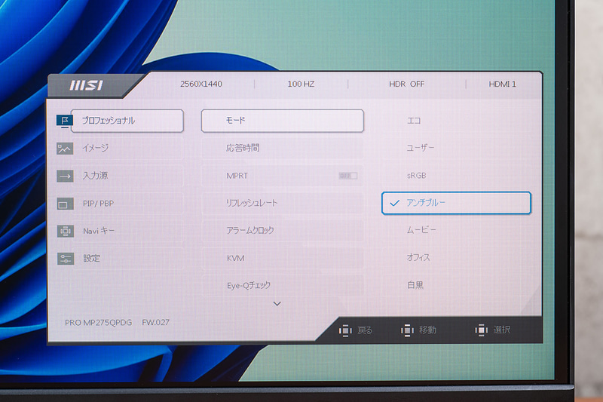Select the KVM submenu item
This screenshot has height=402, width=603.
point(282,258)
